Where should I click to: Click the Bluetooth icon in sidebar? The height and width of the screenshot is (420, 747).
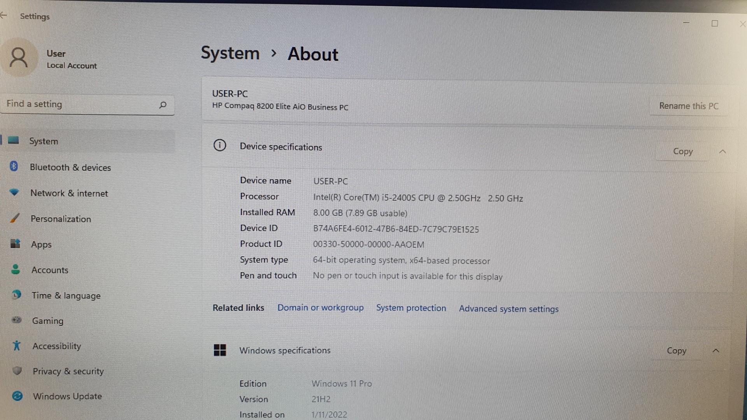coord(14,166)
